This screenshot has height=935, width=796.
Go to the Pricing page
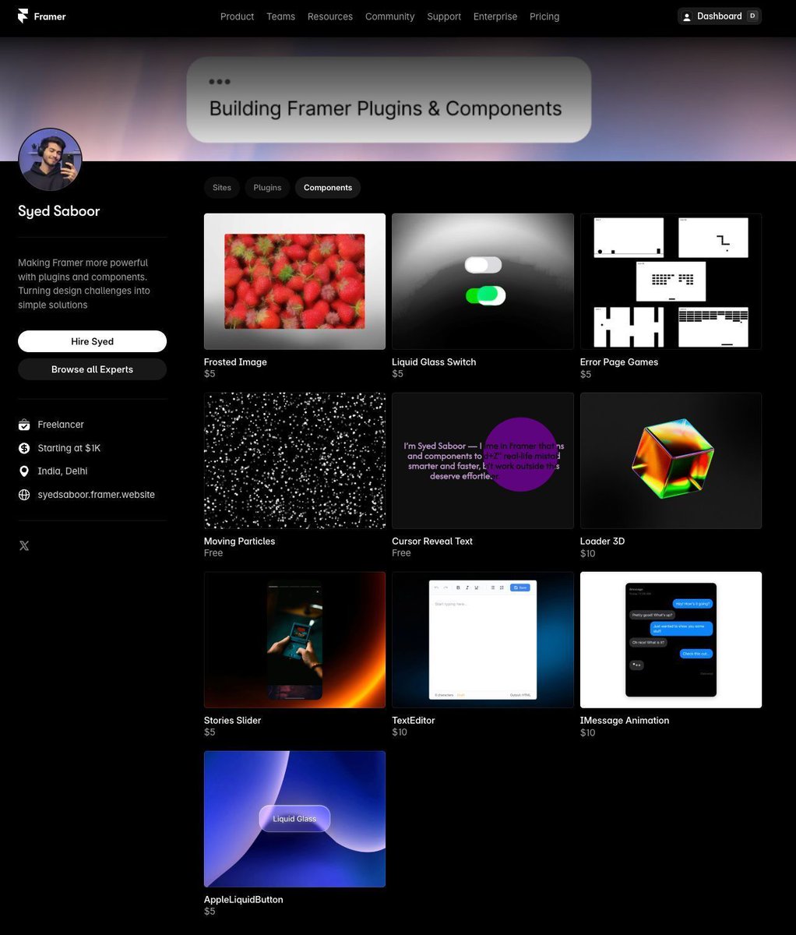tap(544, 16)
